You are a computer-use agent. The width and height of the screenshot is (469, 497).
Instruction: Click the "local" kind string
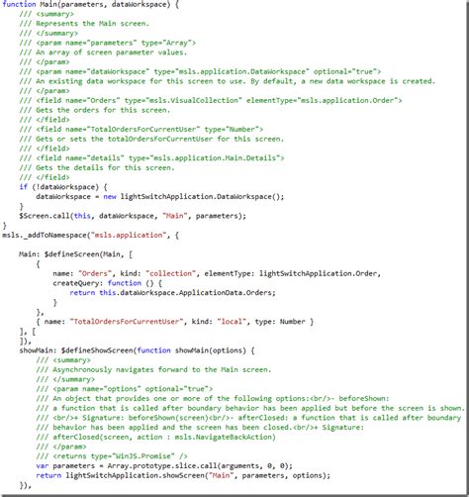[x=232, y=322]
